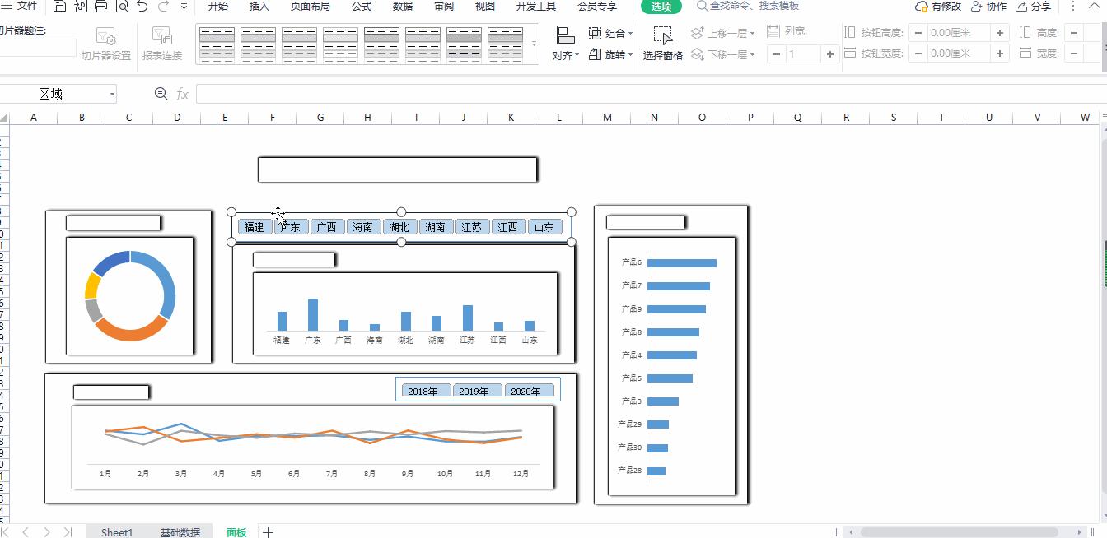Click the 切片器题注 caption input field
The image size is (1107, 538).
37,48
